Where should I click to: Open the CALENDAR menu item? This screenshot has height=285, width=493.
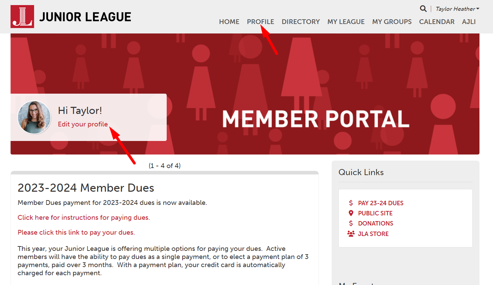click(437, 22)
